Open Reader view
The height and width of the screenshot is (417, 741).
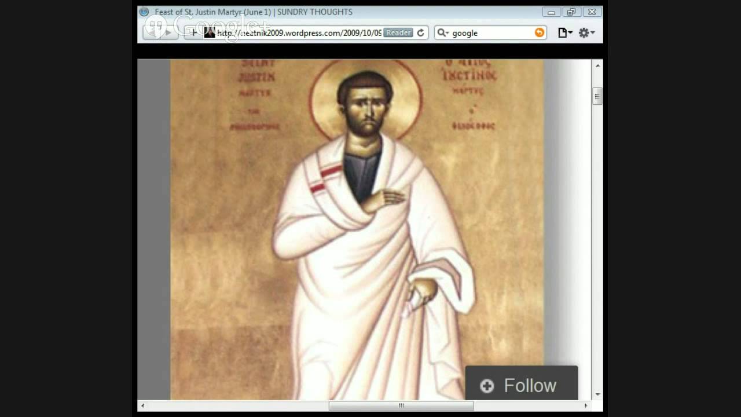(x=398, y=33)
